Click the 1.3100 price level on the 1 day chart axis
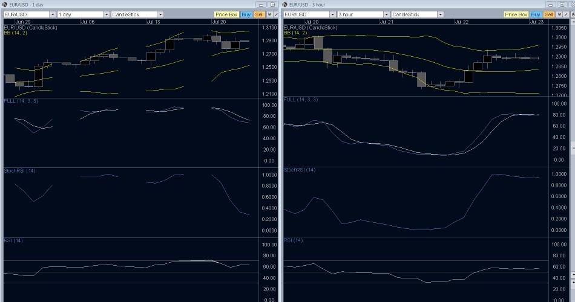 269,27
